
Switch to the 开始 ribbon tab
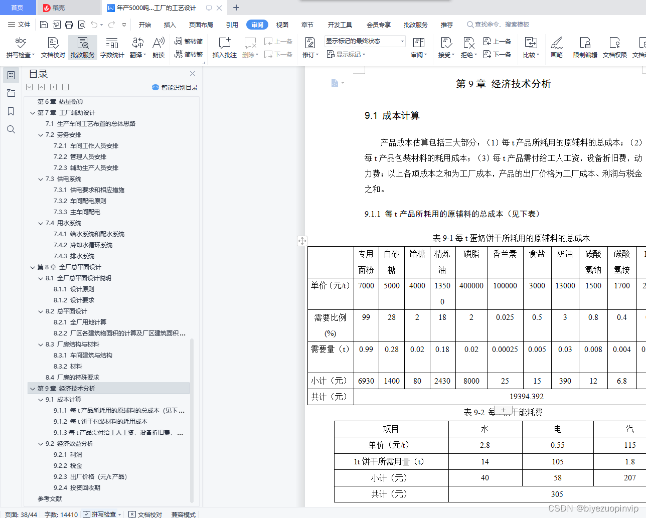145,25
